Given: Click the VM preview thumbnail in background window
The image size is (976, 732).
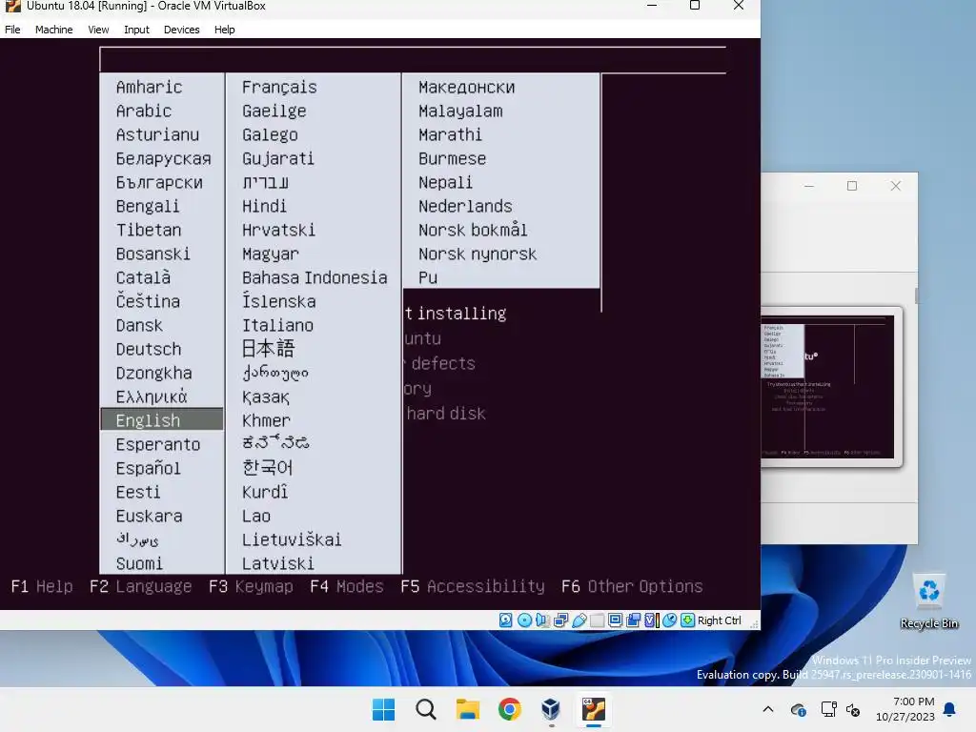Looking at the screenshot, I should click(829, 387).
